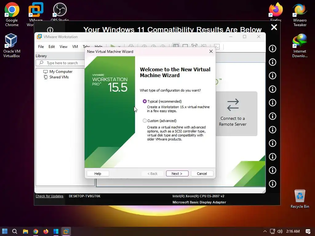This screenshot has height=236, width=315.
Task: Click the network icon in the system tray
Action: [273, 231]
